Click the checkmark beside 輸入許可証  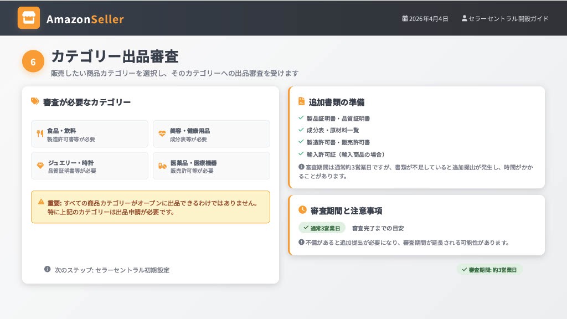(301, 154)
